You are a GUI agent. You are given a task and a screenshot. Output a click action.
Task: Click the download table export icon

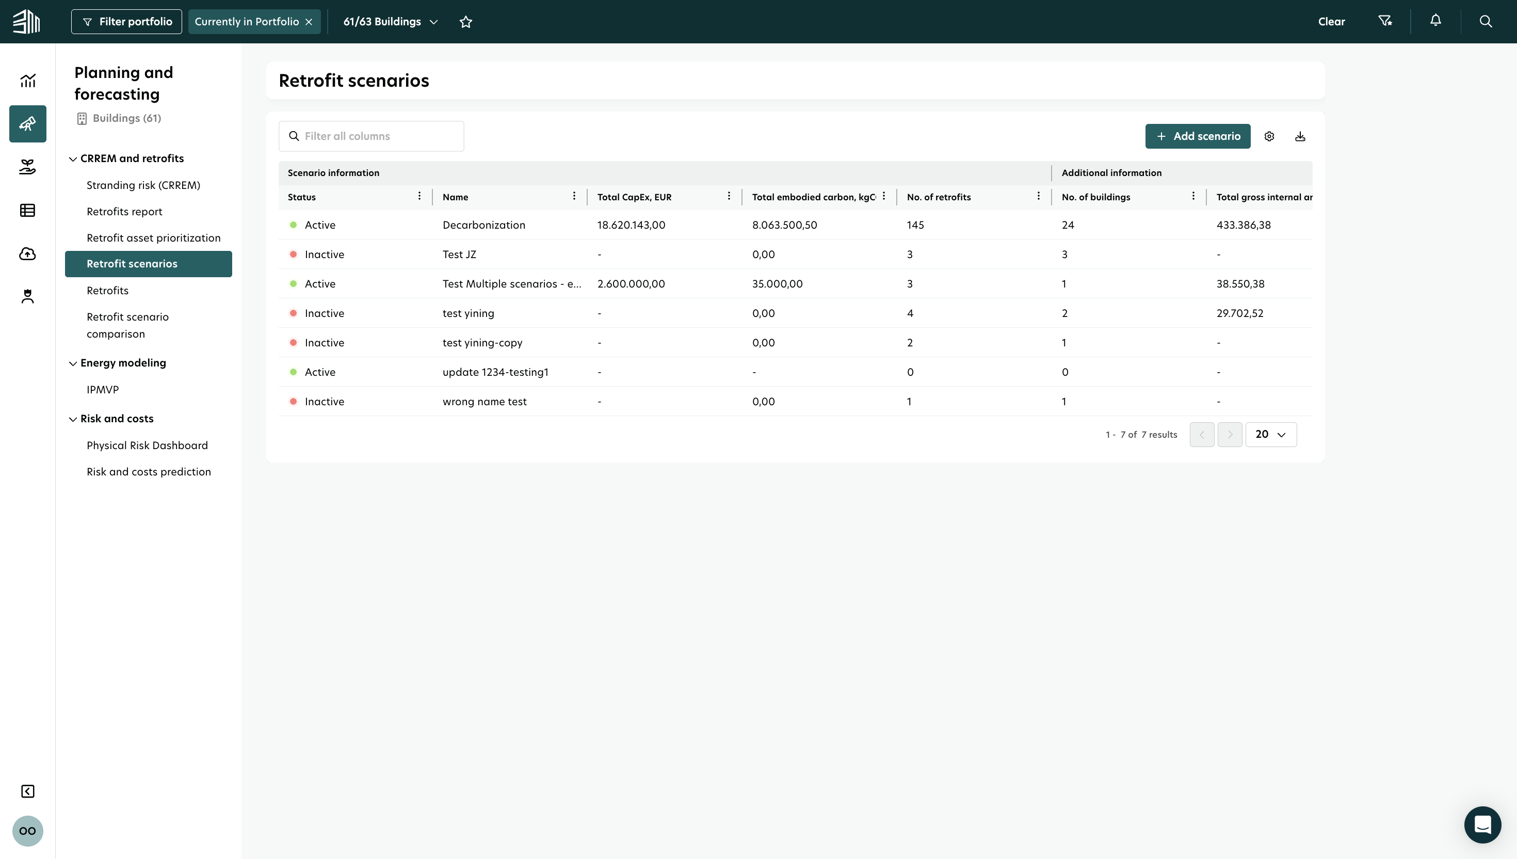click(1300, 136)
